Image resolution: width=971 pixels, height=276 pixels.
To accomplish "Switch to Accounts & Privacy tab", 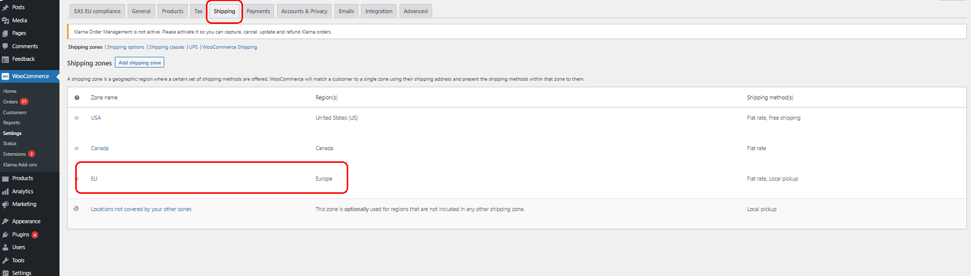I will (x=304, y=11).
